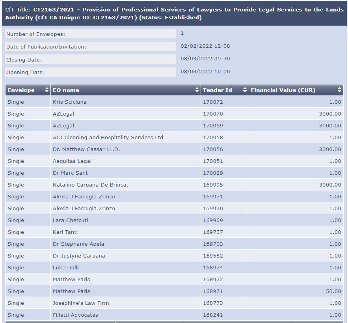Click the Dr Marc Sant name
Screen dimensions: 348x323
coord(70,173)
